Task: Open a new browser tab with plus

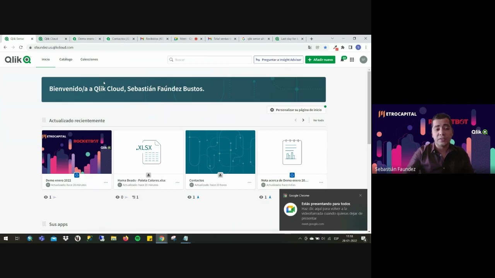Action: pos(312,39)
